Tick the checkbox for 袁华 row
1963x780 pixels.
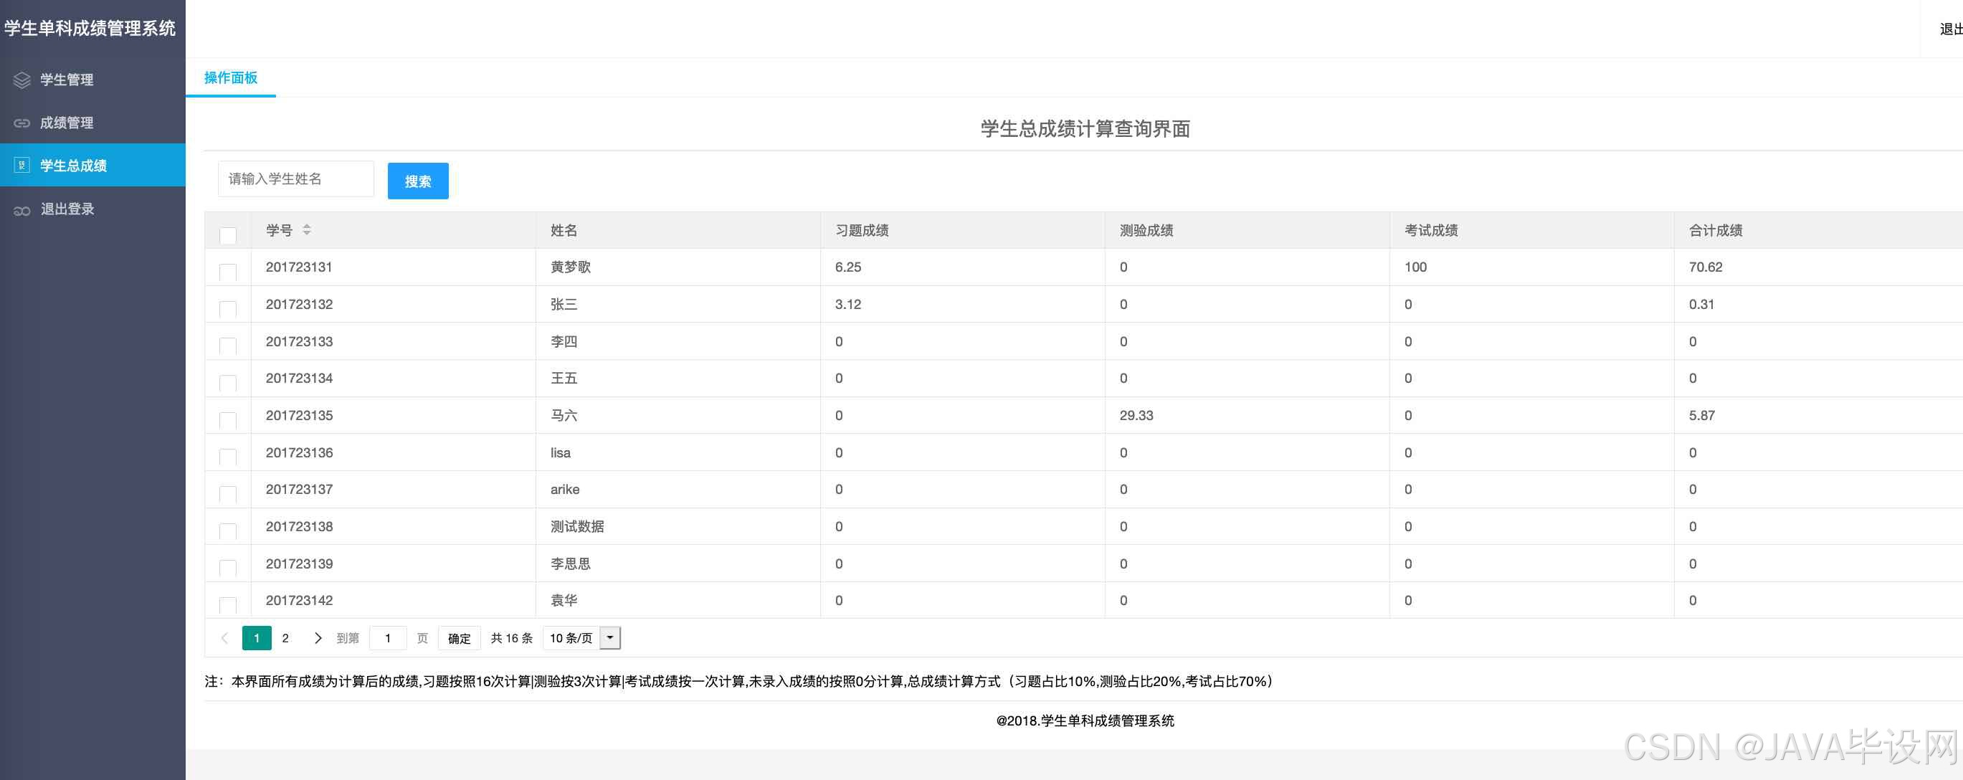pos(227,605)
